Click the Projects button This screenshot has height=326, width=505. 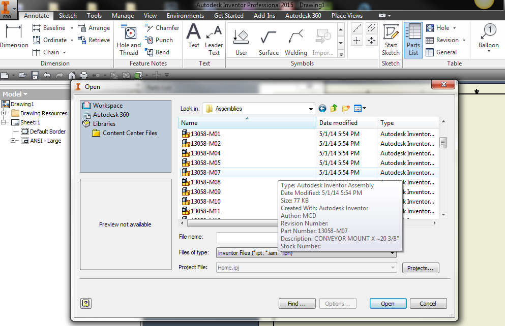420,268
